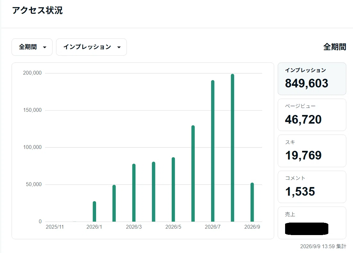The image size is (353, 253).
Task: Select the 売上 card
Action: (312, 223)
